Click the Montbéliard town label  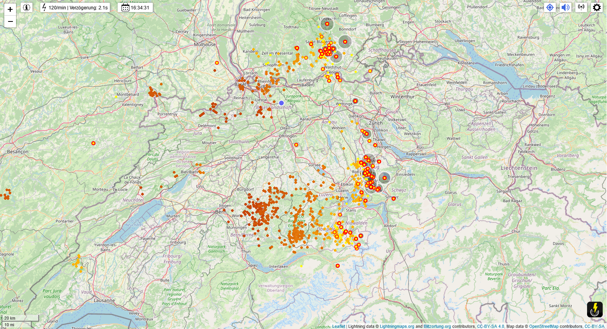click(128, 94)
